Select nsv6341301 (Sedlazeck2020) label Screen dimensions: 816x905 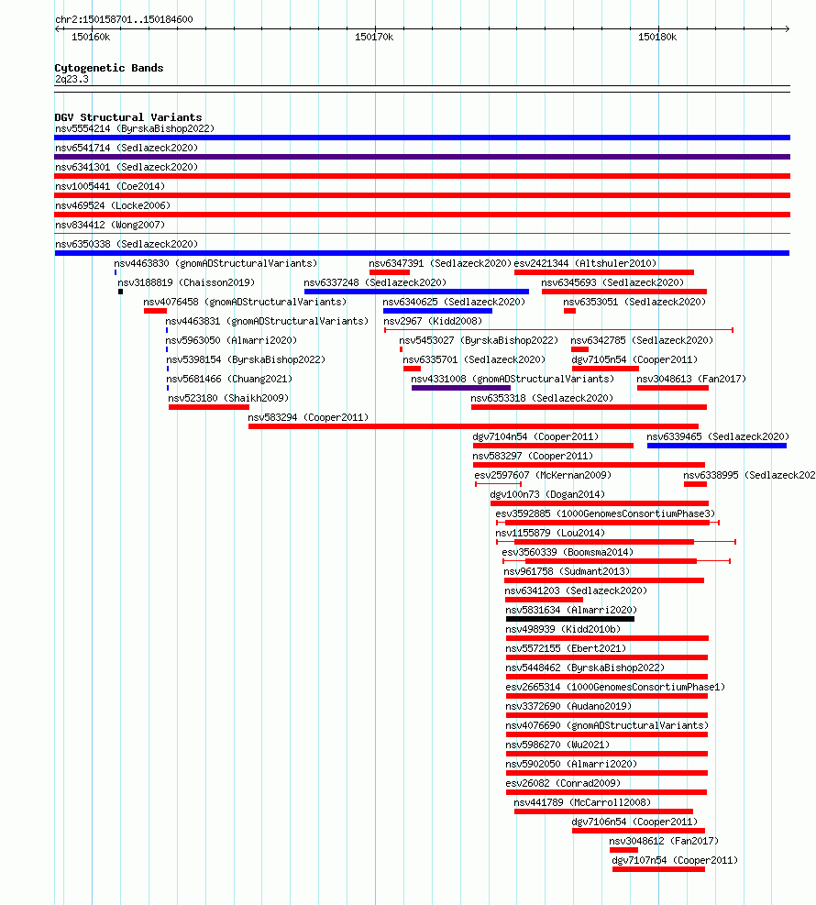coord(127,167)
